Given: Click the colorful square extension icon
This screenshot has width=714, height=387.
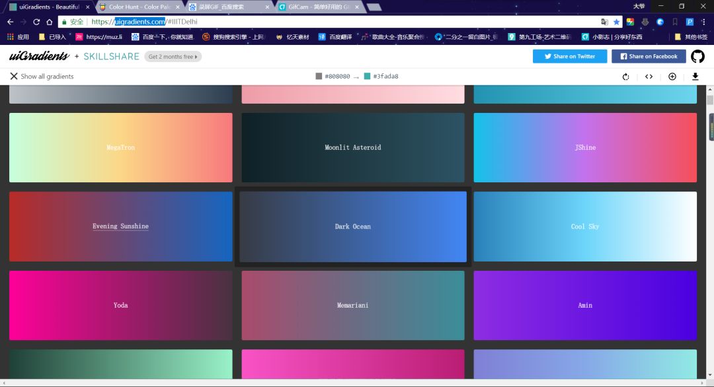Looking at the screenshot, I should (x=630, y=22).
